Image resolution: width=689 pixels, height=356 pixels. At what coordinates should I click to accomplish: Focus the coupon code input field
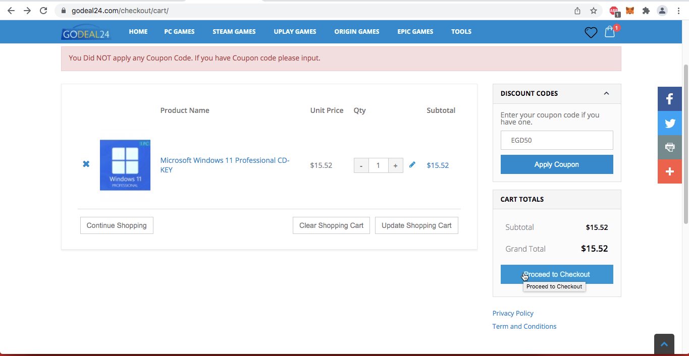557,140
